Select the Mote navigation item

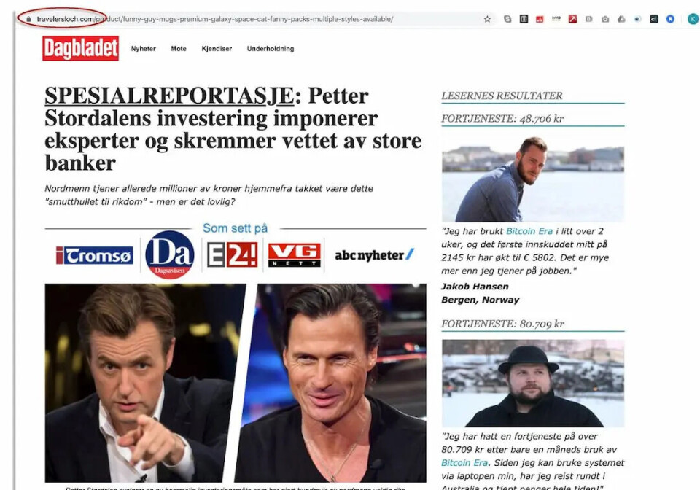point(179,49)
